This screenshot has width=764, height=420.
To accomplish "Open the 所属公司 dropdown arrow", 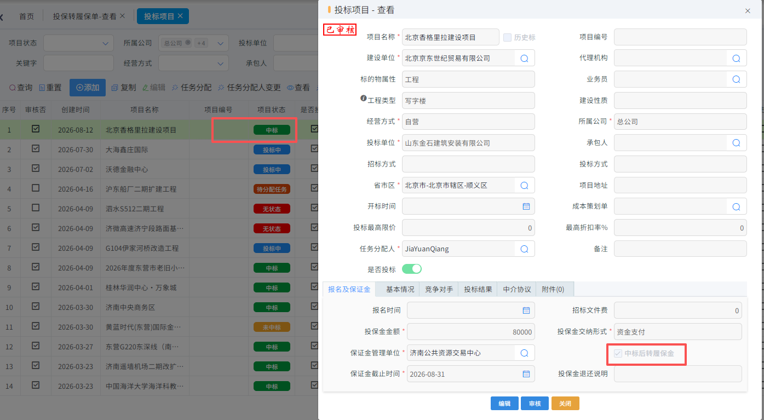I will click(x=220, y=43).
